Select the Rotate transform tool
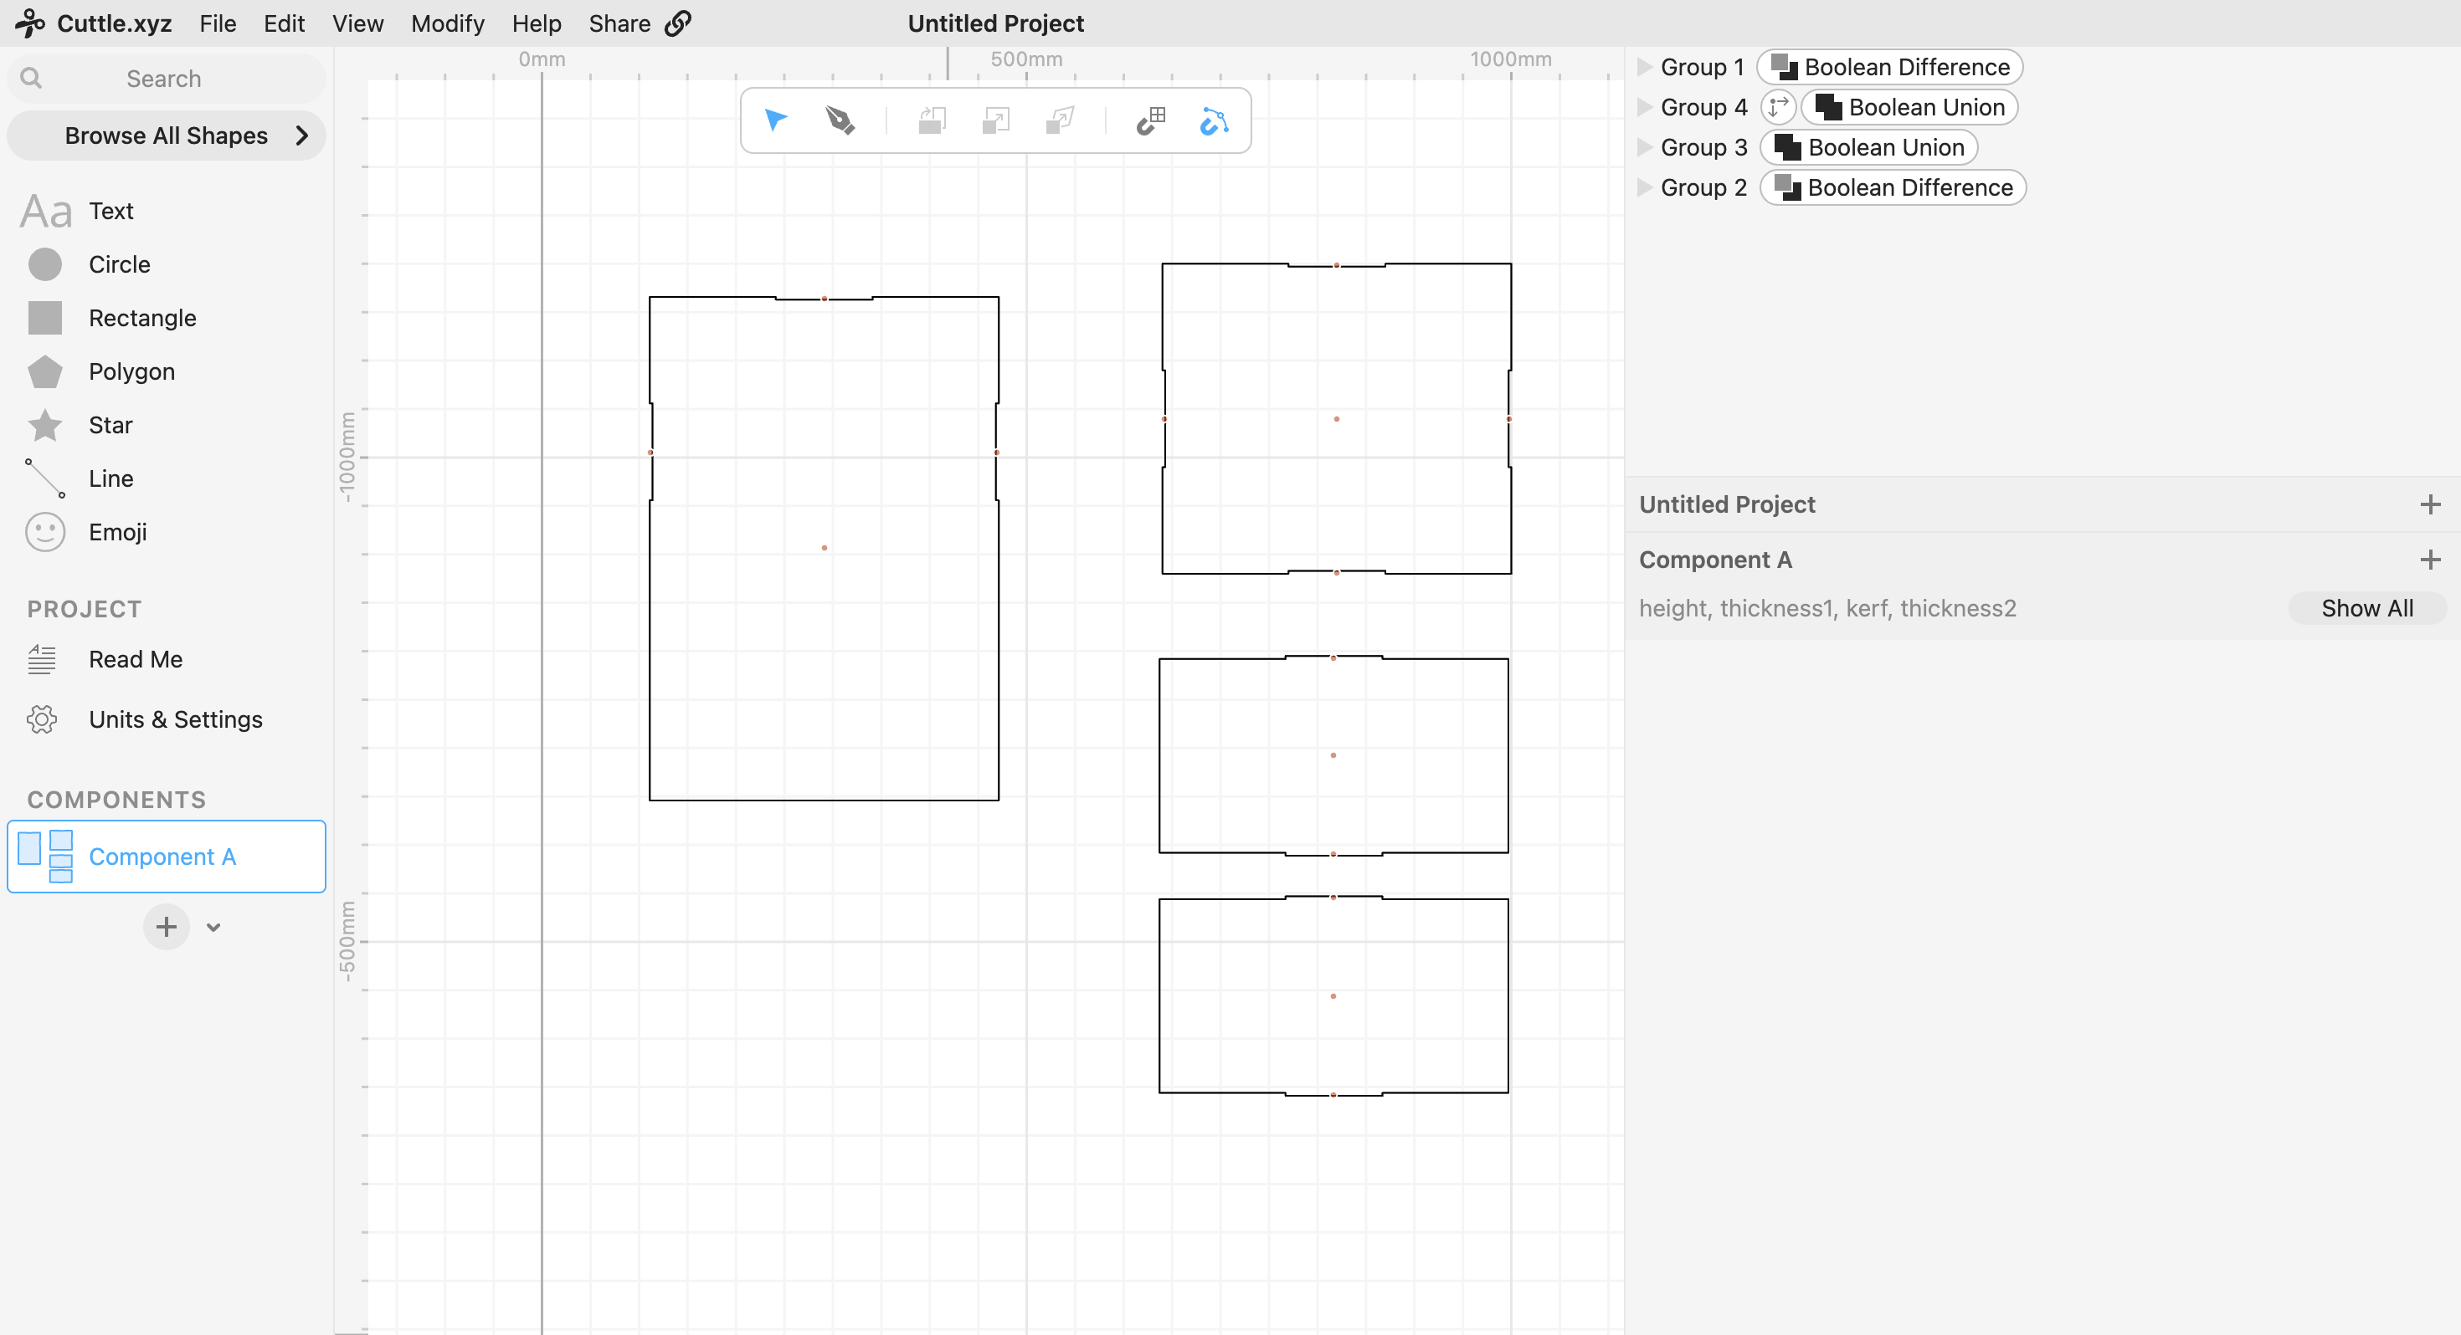The image size is (2461, 1335). tap(932, 120)
